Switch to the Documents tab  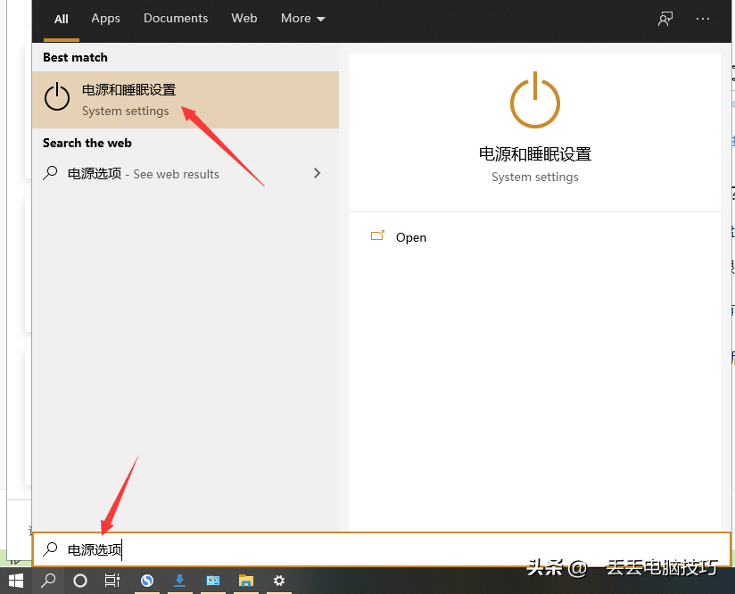[176, 19]
